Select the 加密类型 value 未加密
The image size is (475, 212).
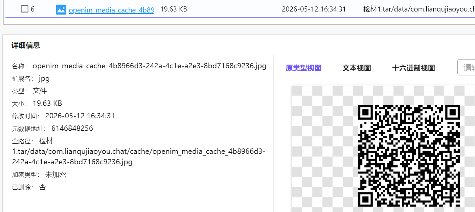tap(55, 174)
